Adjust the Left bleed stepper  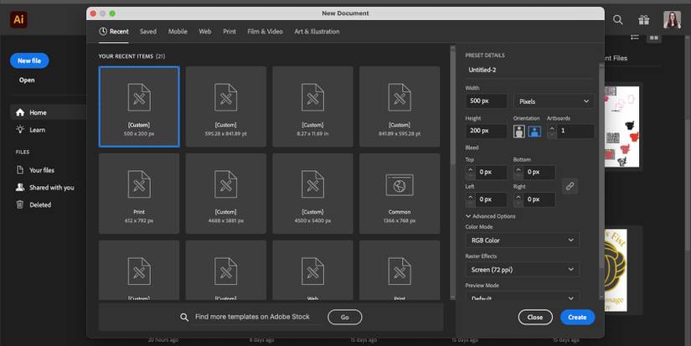click(x=470, y=199)
